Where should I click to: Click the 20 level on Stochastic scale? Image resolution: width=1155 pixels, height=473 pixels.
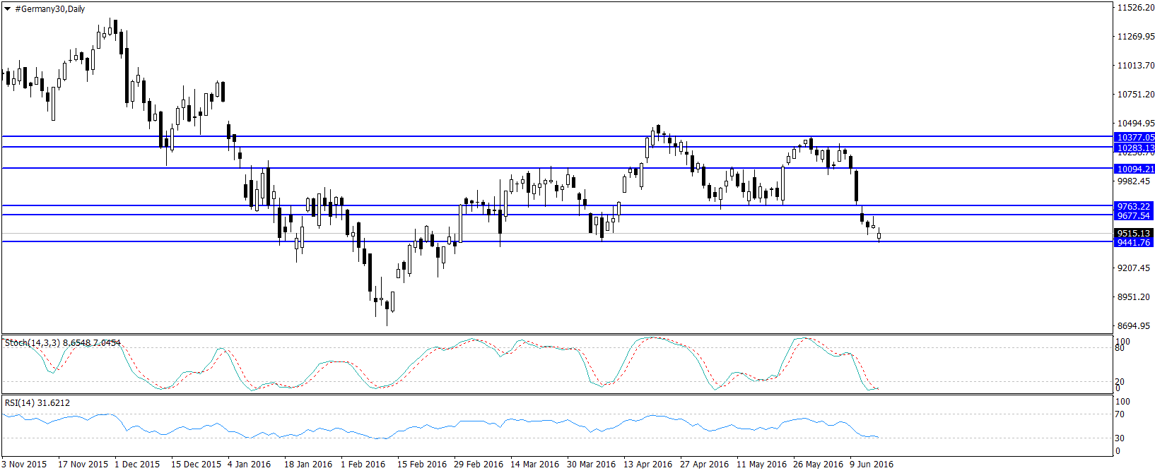[x=1120, y=382]
